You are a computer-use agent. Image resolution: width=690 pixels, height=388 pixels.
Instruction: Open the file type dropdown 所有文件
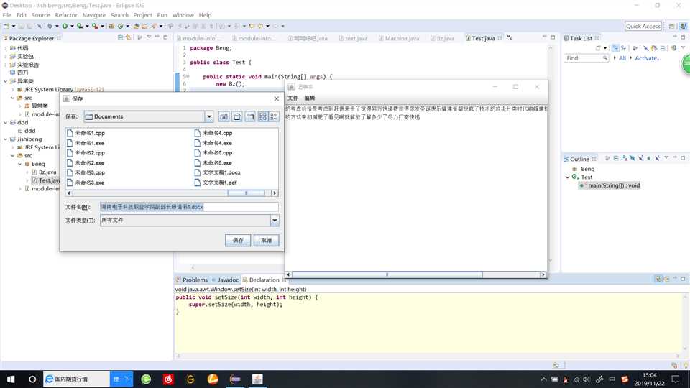point(275,221)
